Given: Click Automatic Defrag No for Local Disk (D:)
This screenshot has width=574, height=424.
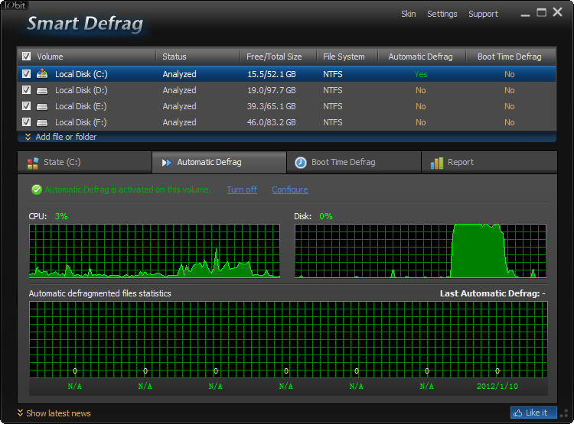Looking at the screenshot, I should coord(421,90).
